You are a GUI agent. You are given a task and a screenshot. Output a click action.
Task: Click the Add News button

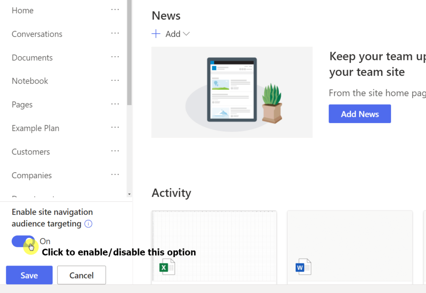coord(360,114)
